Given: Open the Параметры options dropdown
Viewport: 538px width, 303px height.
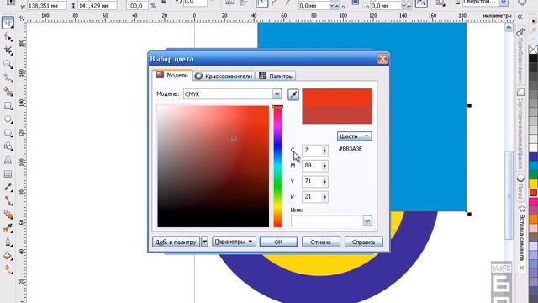Looking at the screenshot, I should click(x=234, y=242).
